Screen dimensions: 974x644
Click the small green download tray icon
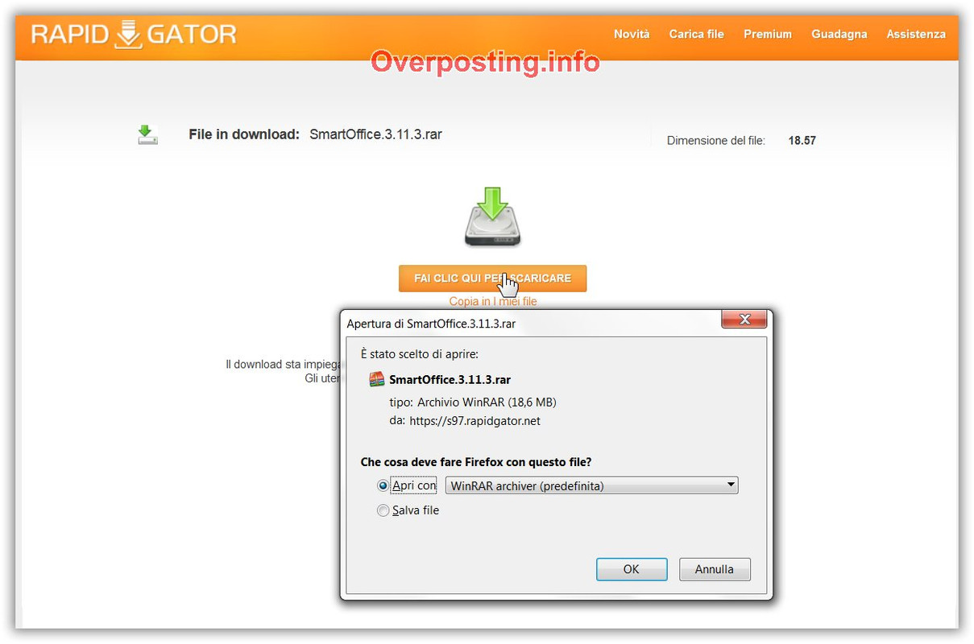(x=147, y=134)
